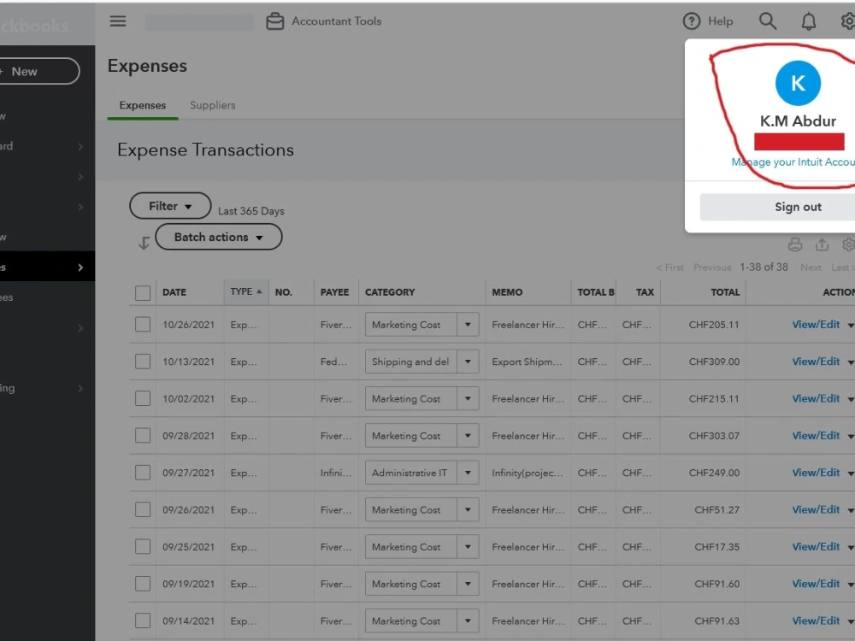Click the Export Shipm... memo cell
The image size is (855, 641).
pyautogui.click(x=527, y=362)
